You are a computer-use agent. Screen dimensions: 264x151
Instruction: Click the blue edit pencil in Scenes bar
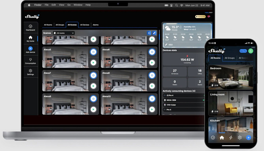(x=154, y=33)
